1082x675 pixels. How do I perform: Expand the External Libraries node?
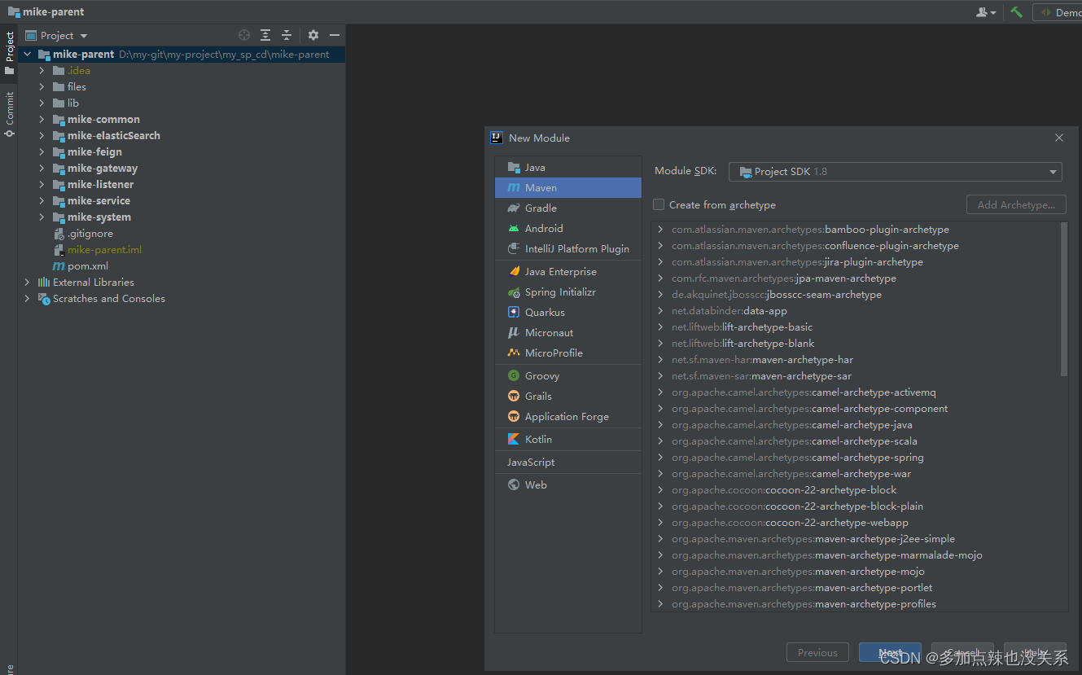pos(27,282)
